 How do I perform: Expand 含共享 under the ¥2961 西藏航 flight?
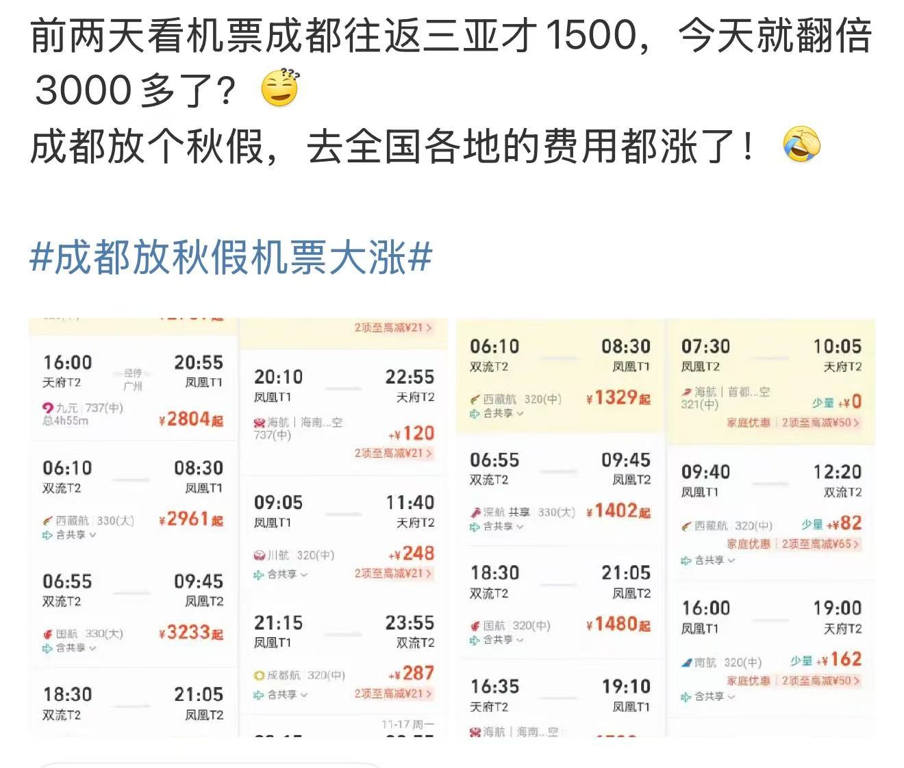(x=70, y=535)
